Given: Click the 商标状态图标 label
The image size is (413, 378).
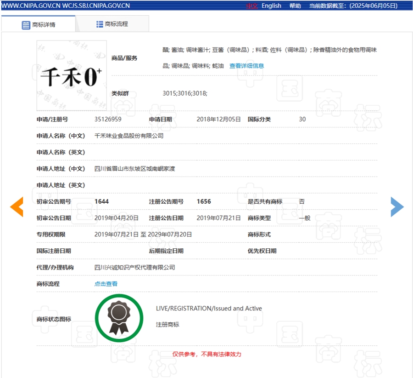Looking at the screenshot, I should coord(54,319).
